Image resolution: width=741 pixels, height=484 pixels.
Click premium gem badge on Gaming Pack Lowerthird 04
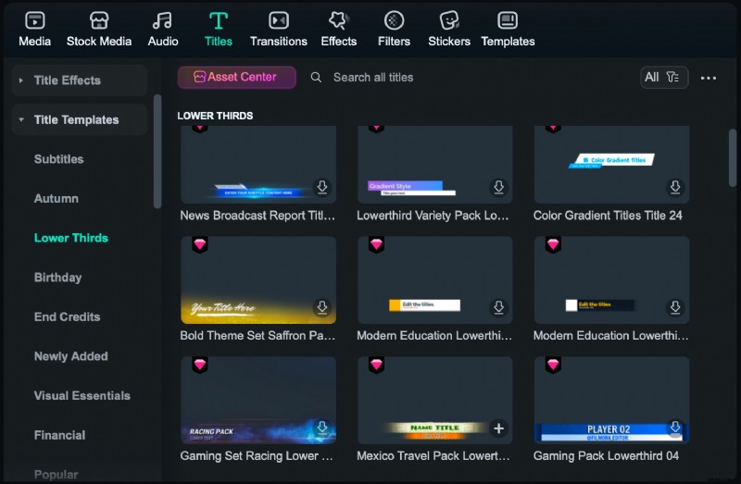coord(553,365)
